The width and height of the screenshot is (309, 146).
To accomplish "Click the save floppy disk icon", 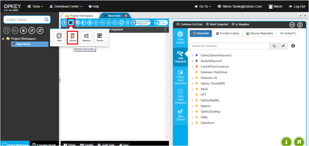I will point(115,23).
